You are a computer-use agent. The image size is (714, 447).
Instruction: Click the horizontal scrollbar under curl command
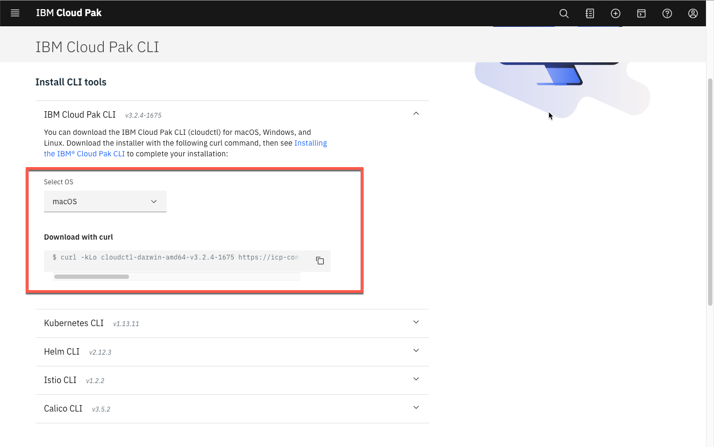click(91, 277)
